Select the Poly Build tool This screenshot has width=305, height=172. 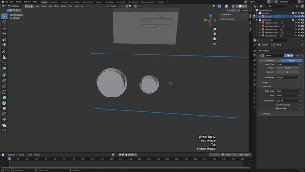(4, 97)
